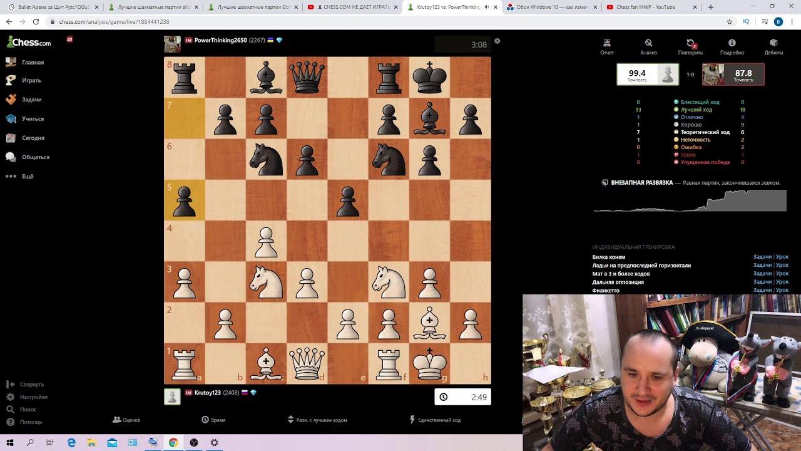Open Учиться in the sidebar
This screenshot has width=801, height=451.
(x=25, y=118)
